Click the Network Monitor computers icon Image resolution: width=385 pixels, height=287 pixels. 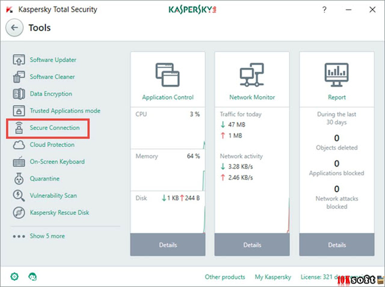[252, 75]
